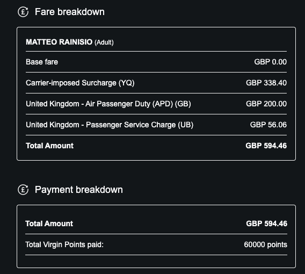Click Total Virgin Points paid label
This screenshot has height=274, width=305.
coord(64,244)
